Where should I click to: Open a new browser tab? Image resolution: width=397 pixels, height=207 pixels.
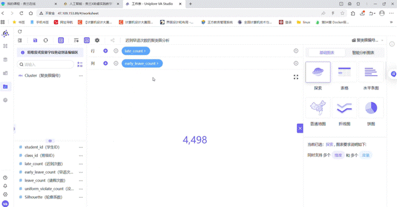coord(190,4)
